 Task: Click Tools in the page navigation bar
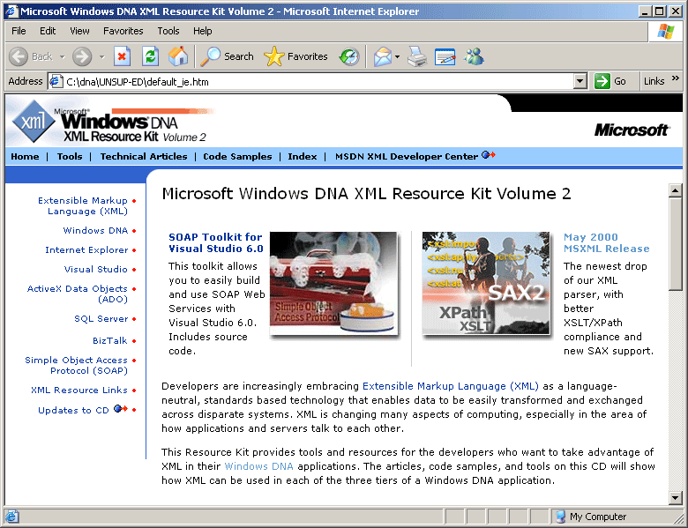click(x=70, y=157)
